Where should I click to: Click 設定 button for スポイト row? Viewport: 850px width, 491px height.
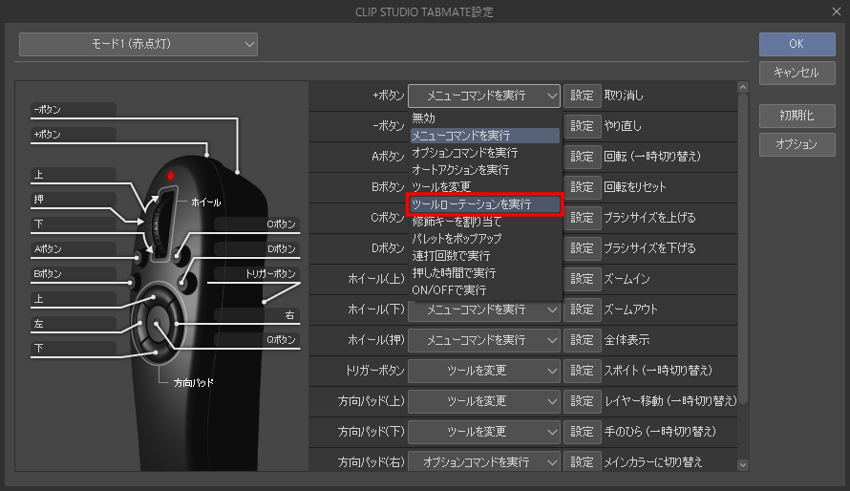click(583, 371)
